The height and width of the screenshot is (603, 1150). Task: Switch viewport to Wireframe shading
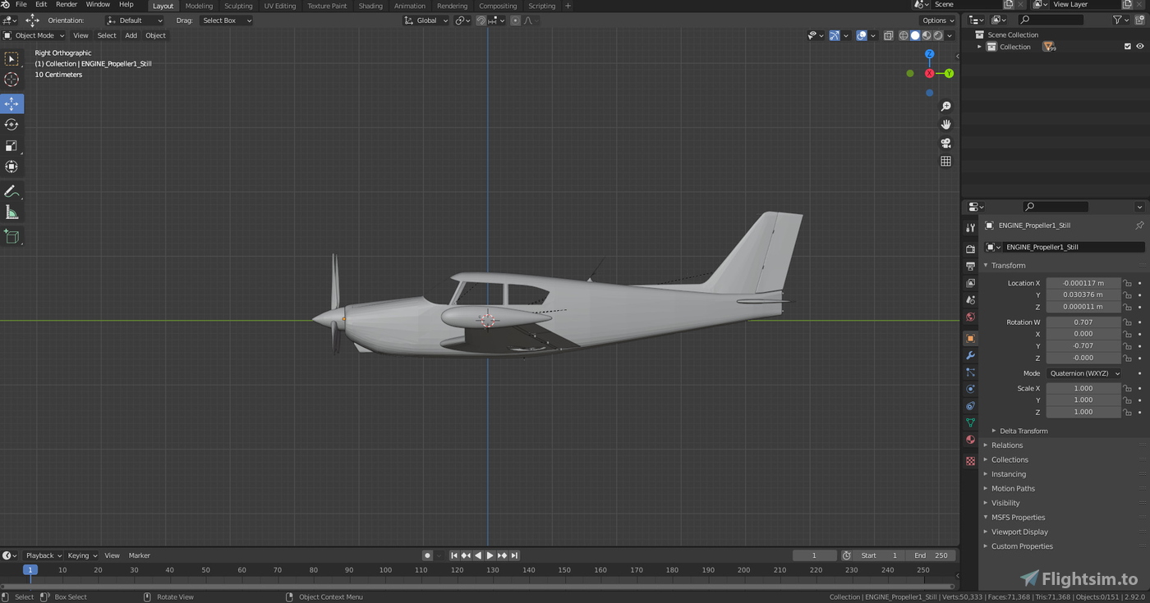pos(904,35)
